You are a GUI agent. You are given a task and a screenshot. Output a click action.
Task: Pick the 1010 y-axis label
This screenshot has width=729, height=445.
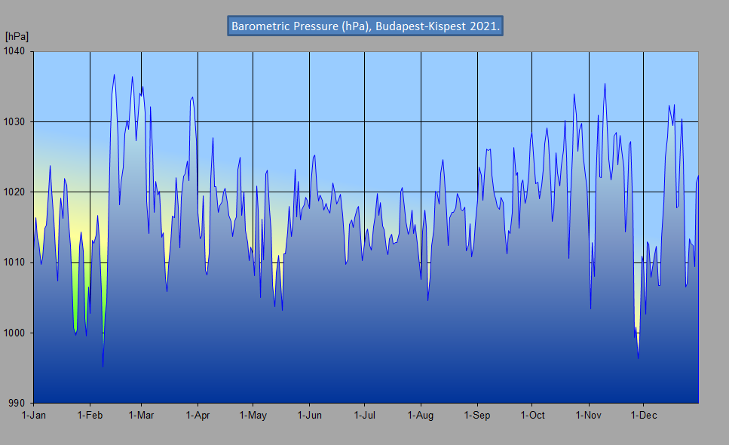15,262
